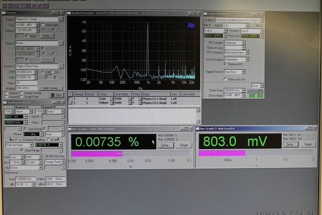Open the Num of Avgs dropdown
Viewport: 322px width, 215px height.
(243, 48)
